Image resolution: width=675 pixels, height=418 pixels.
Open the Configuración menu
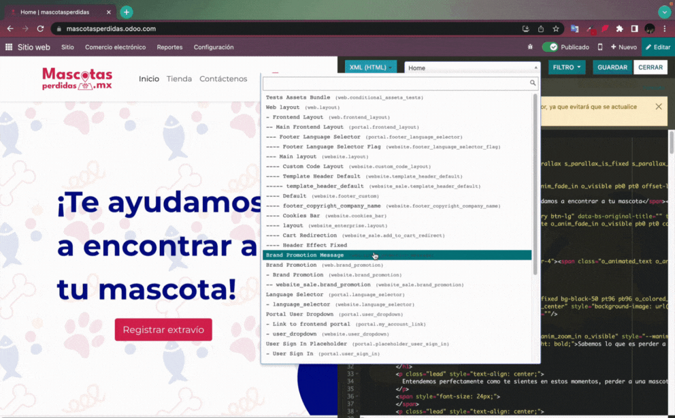pos(214,47)
